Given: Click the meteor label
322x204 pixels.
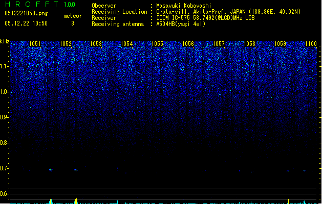Looking at the screenshot, I should coord(73,16).
